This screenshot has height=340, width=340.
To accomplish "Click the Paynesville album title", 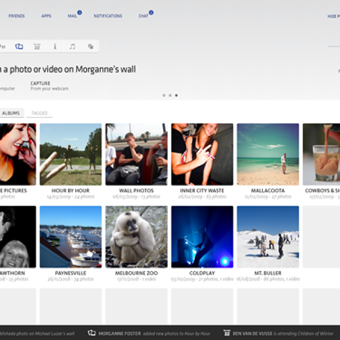I will coord(70,273).
